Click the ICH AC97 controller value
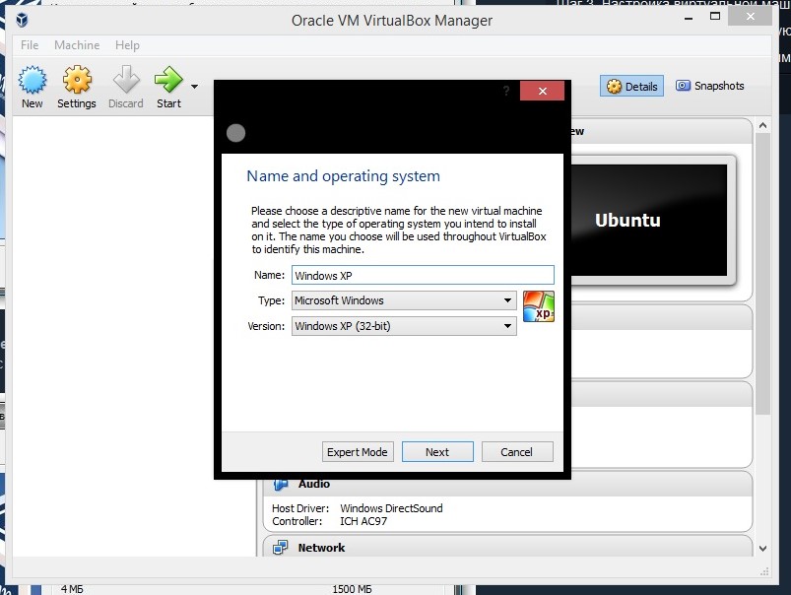791x595 pixels. click(x=363, y=521)
